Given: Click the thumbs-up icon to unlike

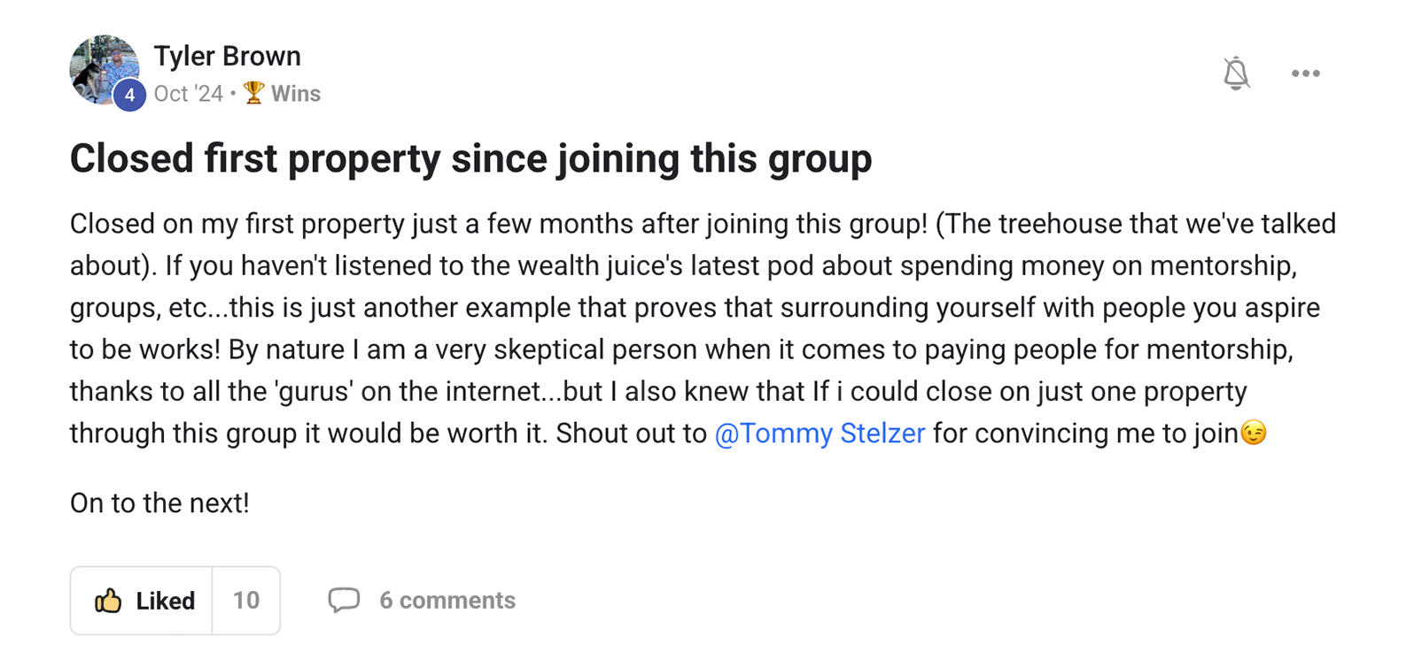Looking at the screenshot, I should 108,601.
